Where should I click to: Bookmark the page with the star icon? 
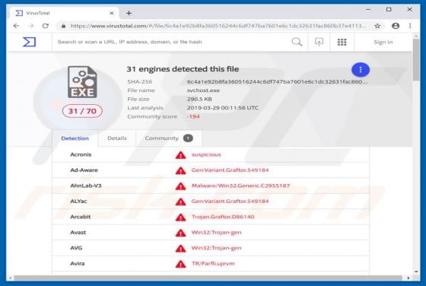point(377,26)
